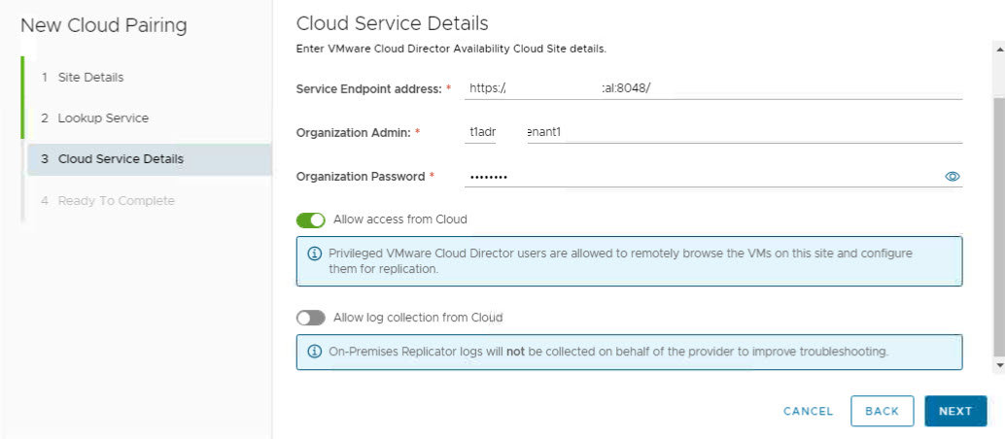Click the 'Enter VMware Cloud Director Availability' text

(x=451, y=49)
